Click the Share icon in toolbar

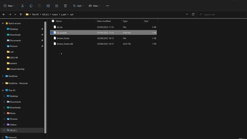click(x=57, y=6)
